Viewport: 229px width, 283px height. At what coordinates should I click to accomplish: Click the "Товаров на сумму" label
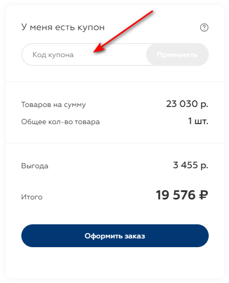[x=54, y=105]
